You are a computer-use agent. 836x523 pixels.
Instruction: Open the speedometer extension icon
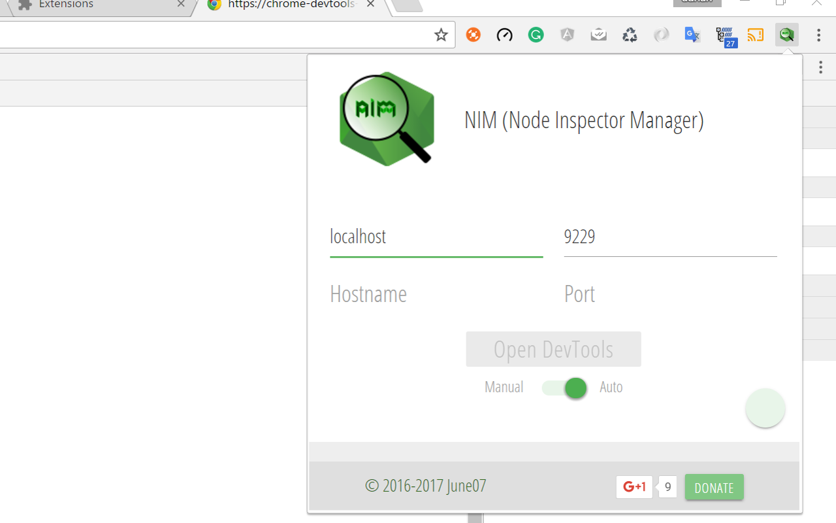click(x=505, y=35)
